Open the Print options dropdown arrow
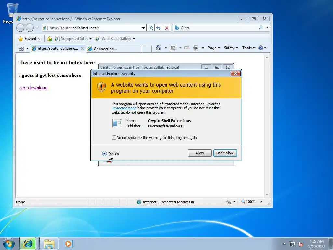333x250 pixels. [x=203, y=48]
